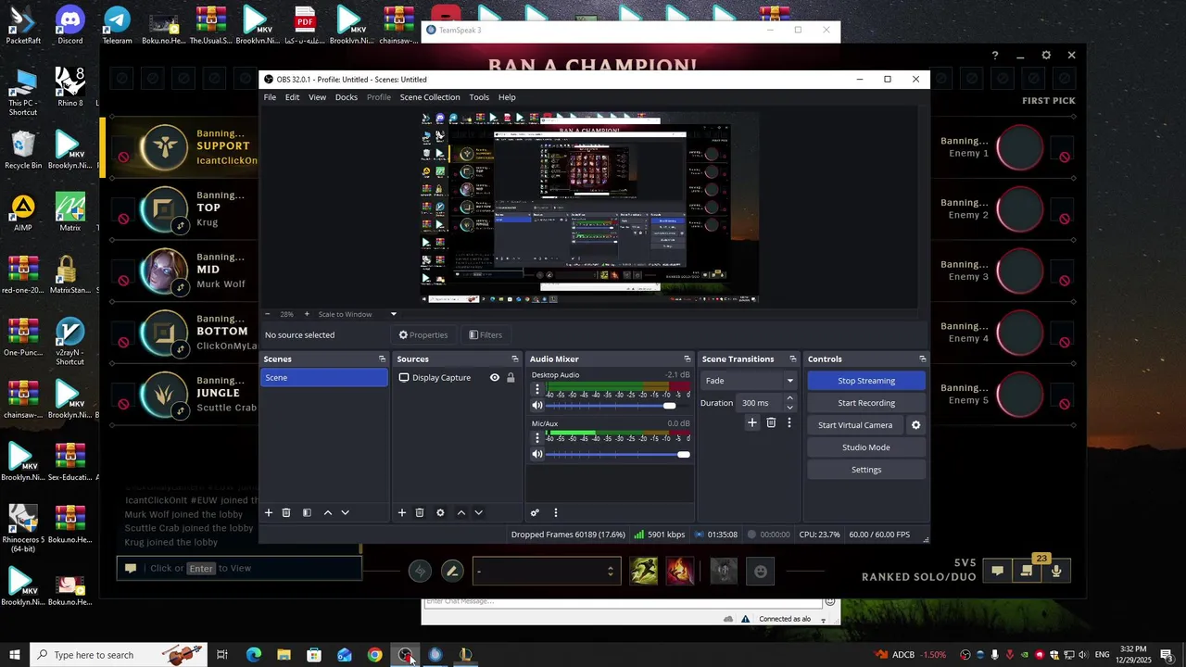Decrease transition Duration with down arrow
Viewport: 1186px width, 667px height.
(789, 408)
